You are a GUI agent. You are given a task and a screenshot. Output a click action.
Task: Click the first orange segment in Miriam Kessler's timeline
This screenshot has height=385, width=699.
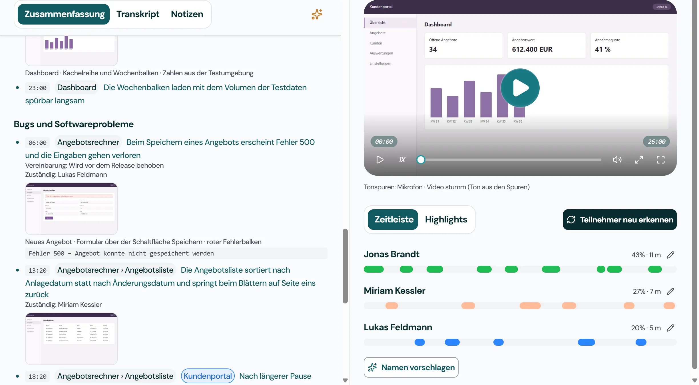tap(392, 306)
